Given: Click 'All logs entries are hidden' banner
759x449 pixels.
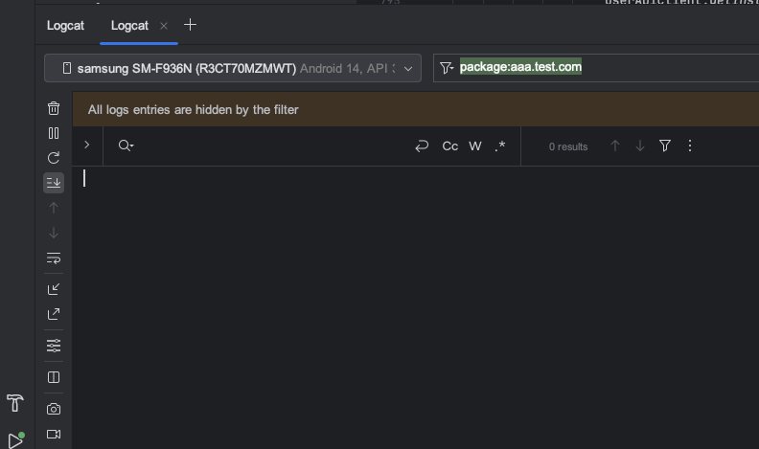Looking at the screenshot, I should click(416, 110).
